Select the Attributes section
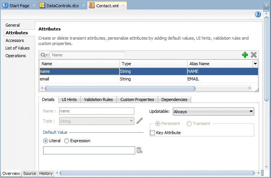271x178 pixels. coord(17,33)
